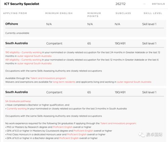Click the WeChat watermark logo icon
This screenshot has height=142, width=168.
[141, 135]
